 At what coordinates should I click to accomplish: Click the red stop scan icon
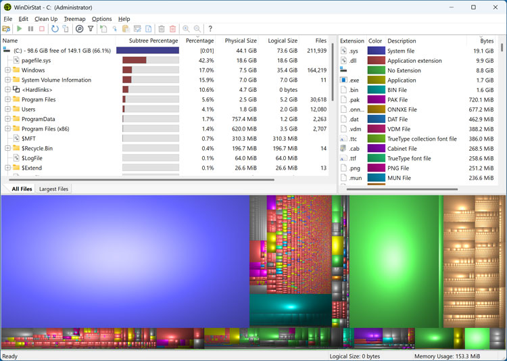[x=42, y=29]
